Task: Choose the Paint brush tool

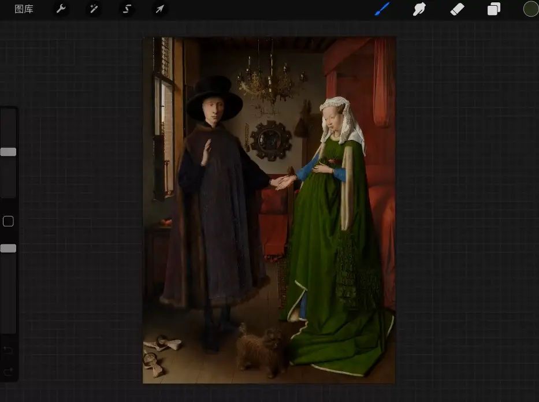Action: coord(382,9)
